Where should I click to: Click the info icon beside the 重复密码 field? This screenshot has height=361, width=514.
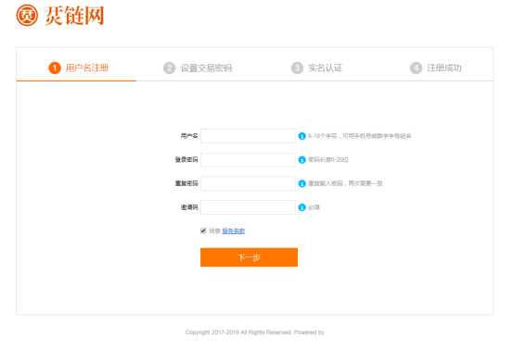pos(302,184)
